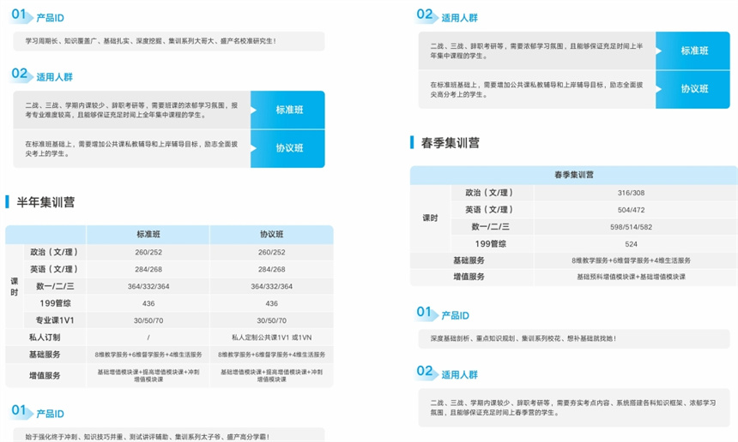Click 适用人群 heading above '上半年集中课程' box
The width and height of the screenshot is (738, 442).
[459, 18]
